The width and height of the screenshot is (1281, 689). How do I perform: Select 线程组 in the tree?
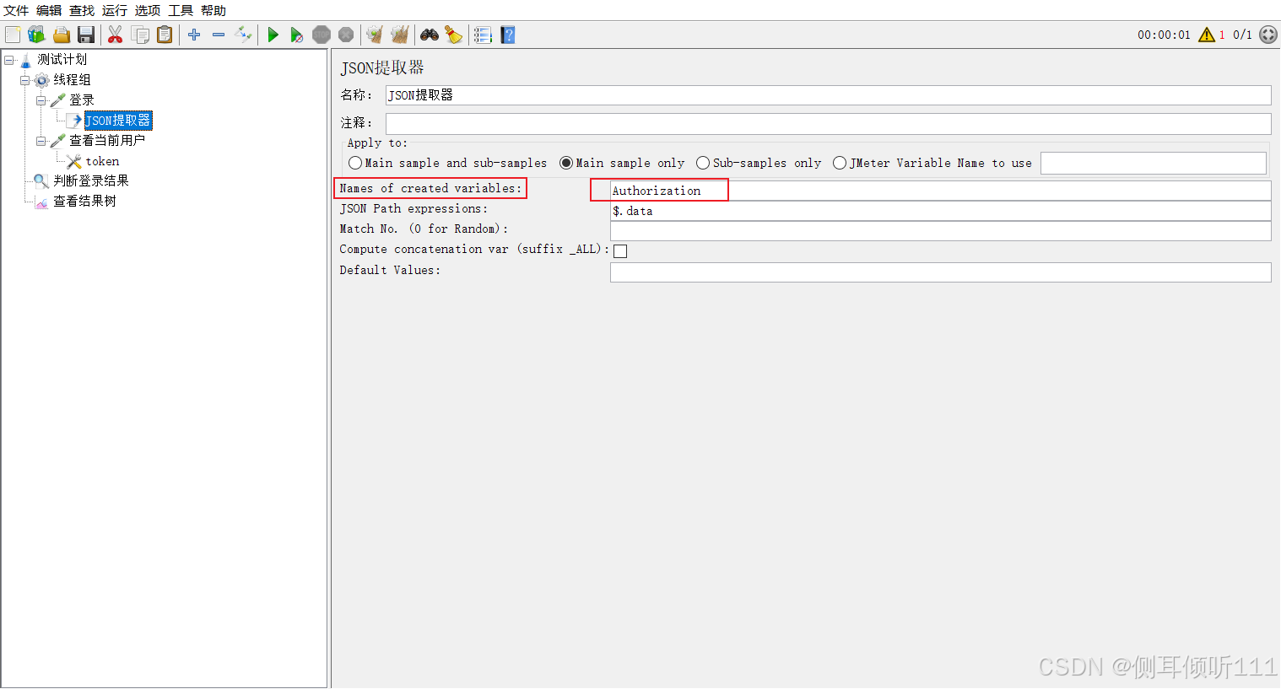click(x=72, y=79)
